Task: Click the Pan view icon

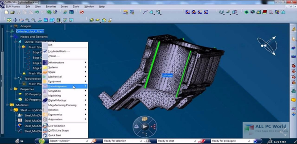Action: pyautogui.click(x=15, y=20)
